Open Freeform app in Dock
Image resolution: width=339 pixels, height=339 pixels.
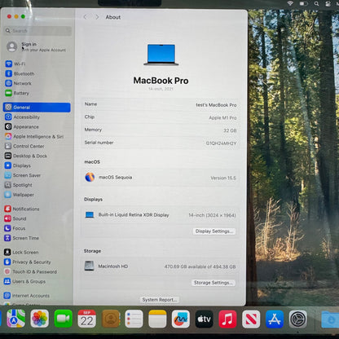181,319
